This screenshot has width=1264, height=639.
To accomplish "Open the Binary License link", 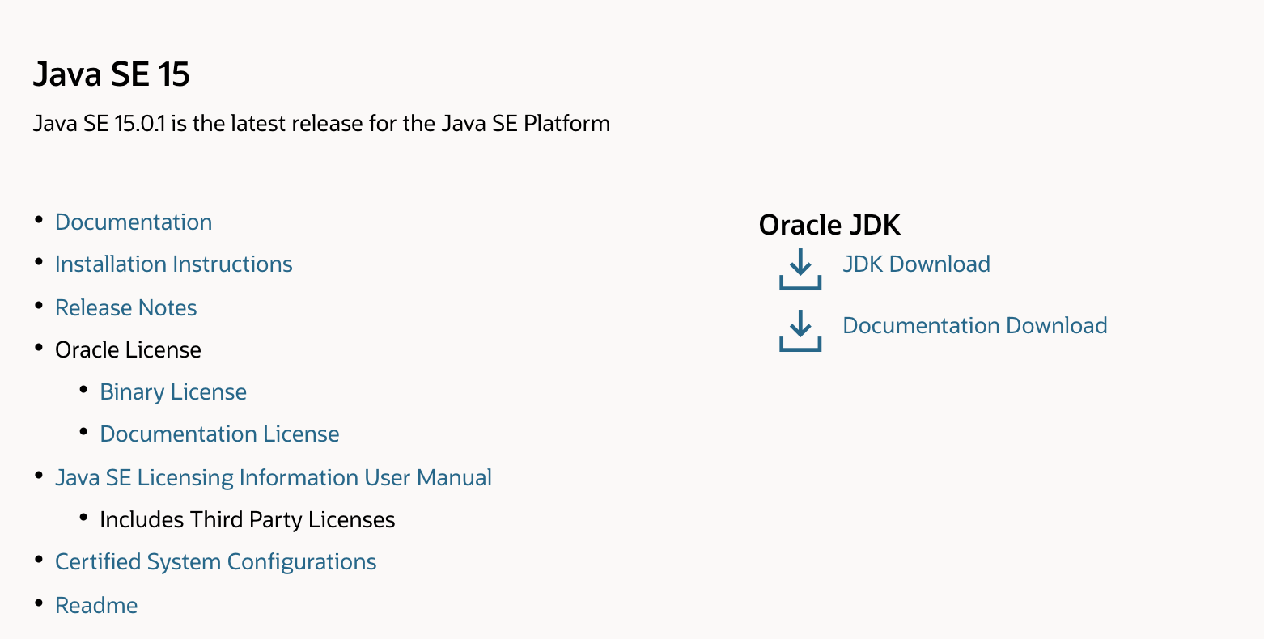I will click(x=173, y=392).
